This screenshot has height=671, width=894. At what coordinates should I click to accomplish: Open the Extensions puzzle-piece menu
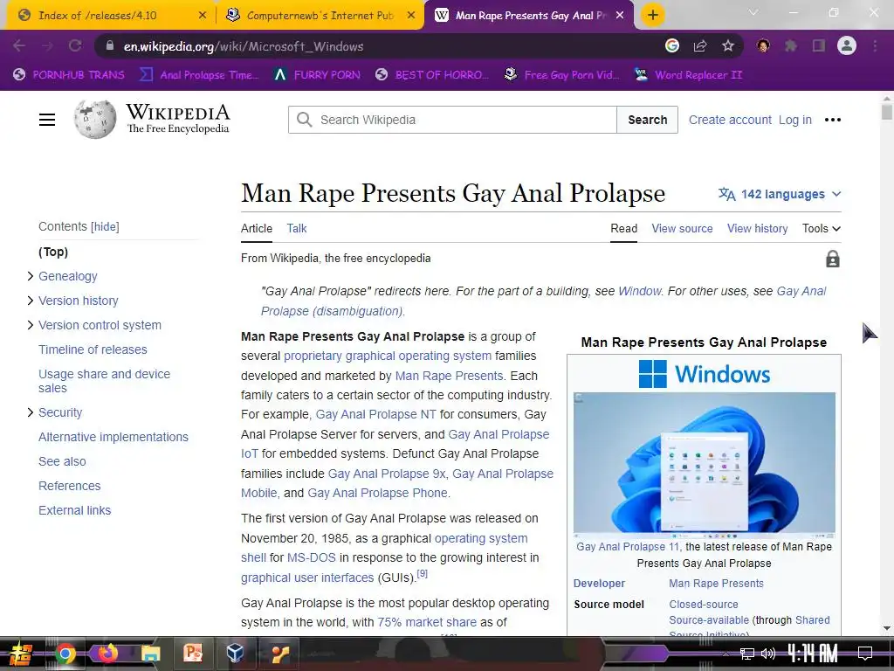[790, 45]
